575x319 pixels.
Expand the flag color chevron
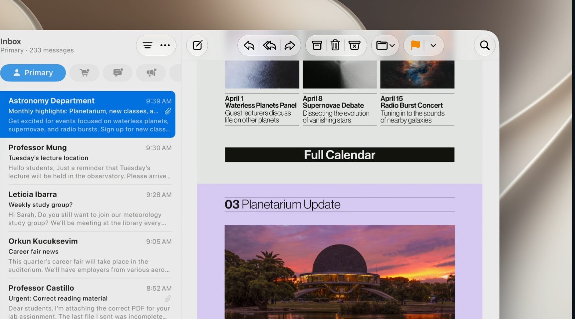pos(433,46)
